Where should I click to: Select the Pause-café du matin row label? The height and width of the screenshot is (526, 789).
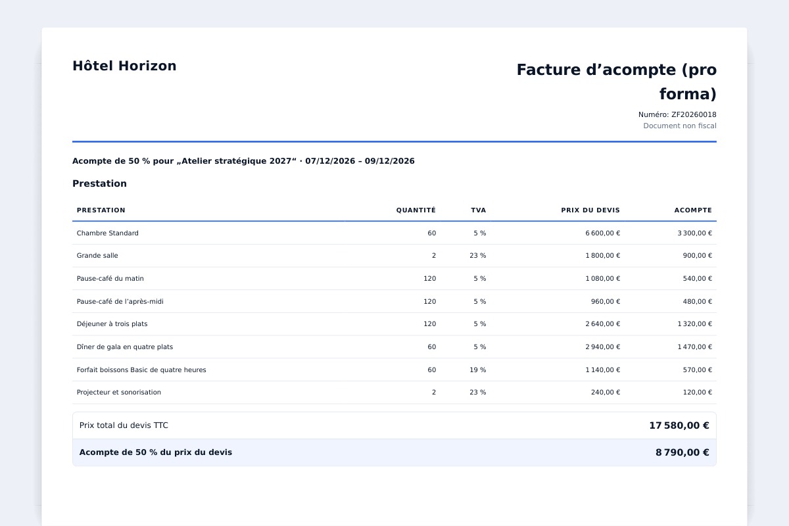110,278
